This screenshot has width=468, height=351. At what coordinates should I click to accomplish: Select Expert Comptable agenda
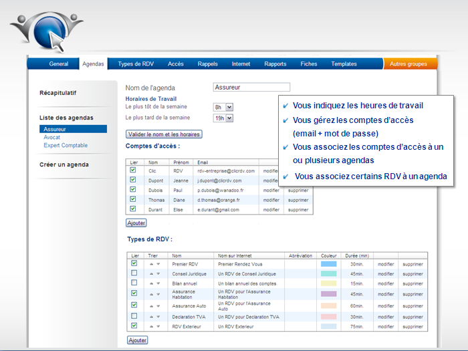(66, 145)
